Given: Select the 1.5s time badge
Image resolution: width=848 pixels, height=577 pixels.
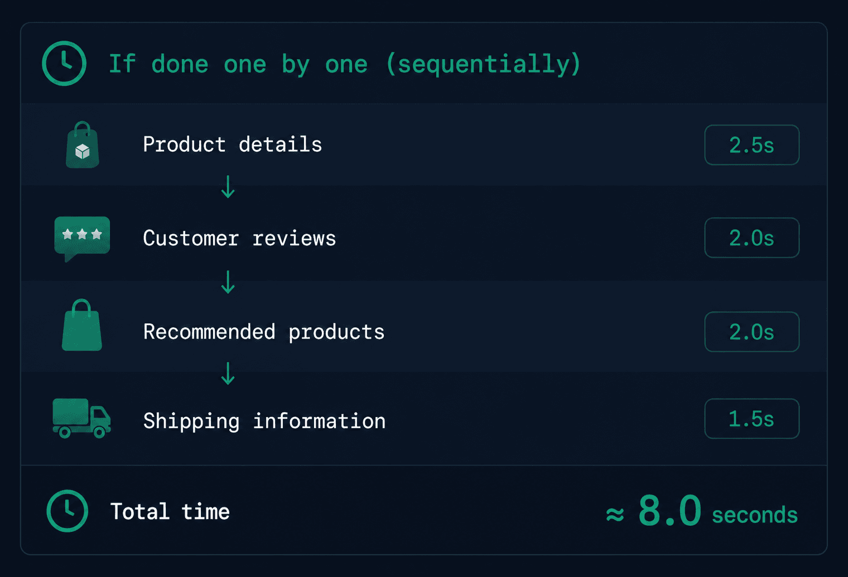Looking at the screenshot, I should (751, 419).
